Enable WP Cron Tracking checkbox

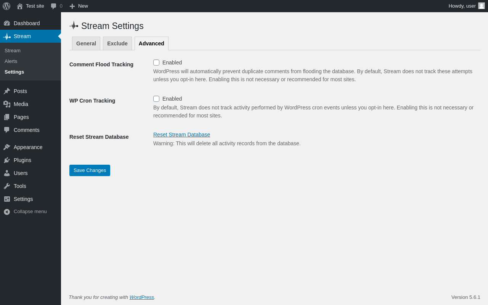point(156,99)
